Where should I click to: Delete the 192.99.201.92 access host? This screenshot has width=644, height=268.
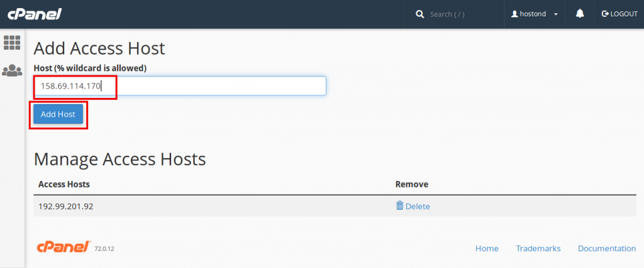click(x=413, y=206)
